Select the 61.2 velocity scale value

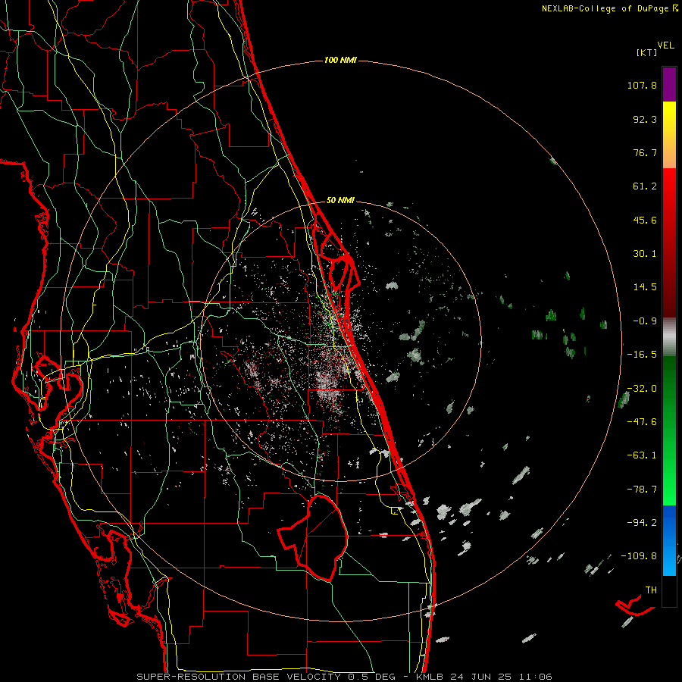645,186
